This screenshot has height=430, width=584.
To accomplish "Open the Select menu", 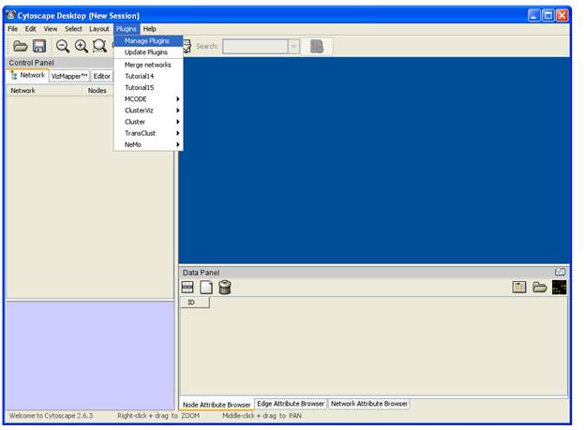I will click(x=73, y=29).
